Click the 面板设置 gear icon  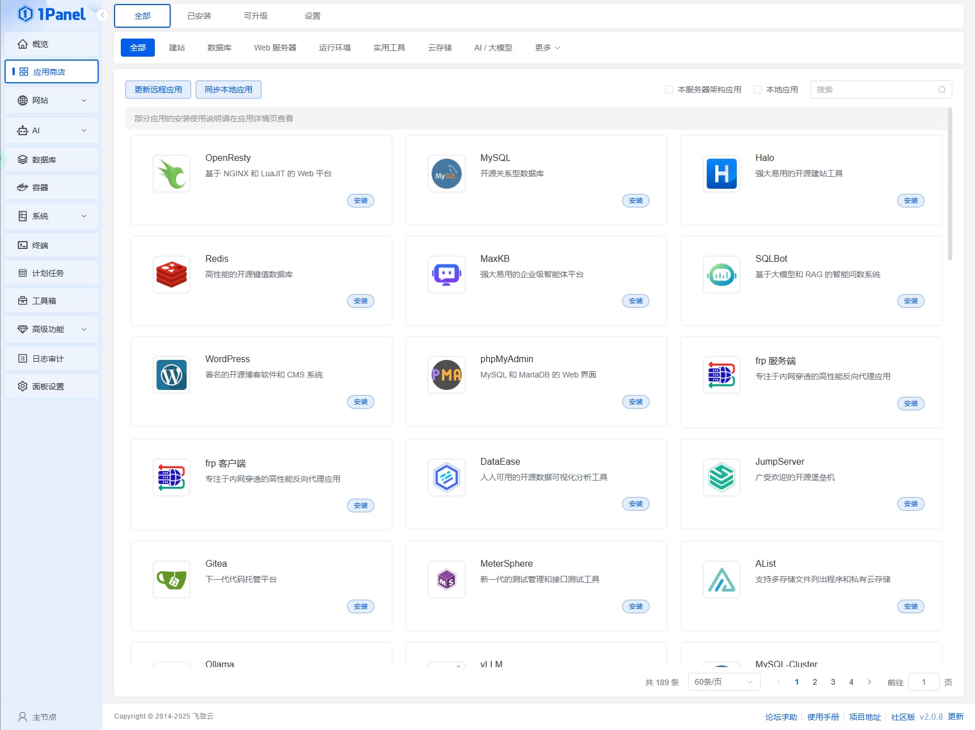pyautogui.click(x=23, y=386)
